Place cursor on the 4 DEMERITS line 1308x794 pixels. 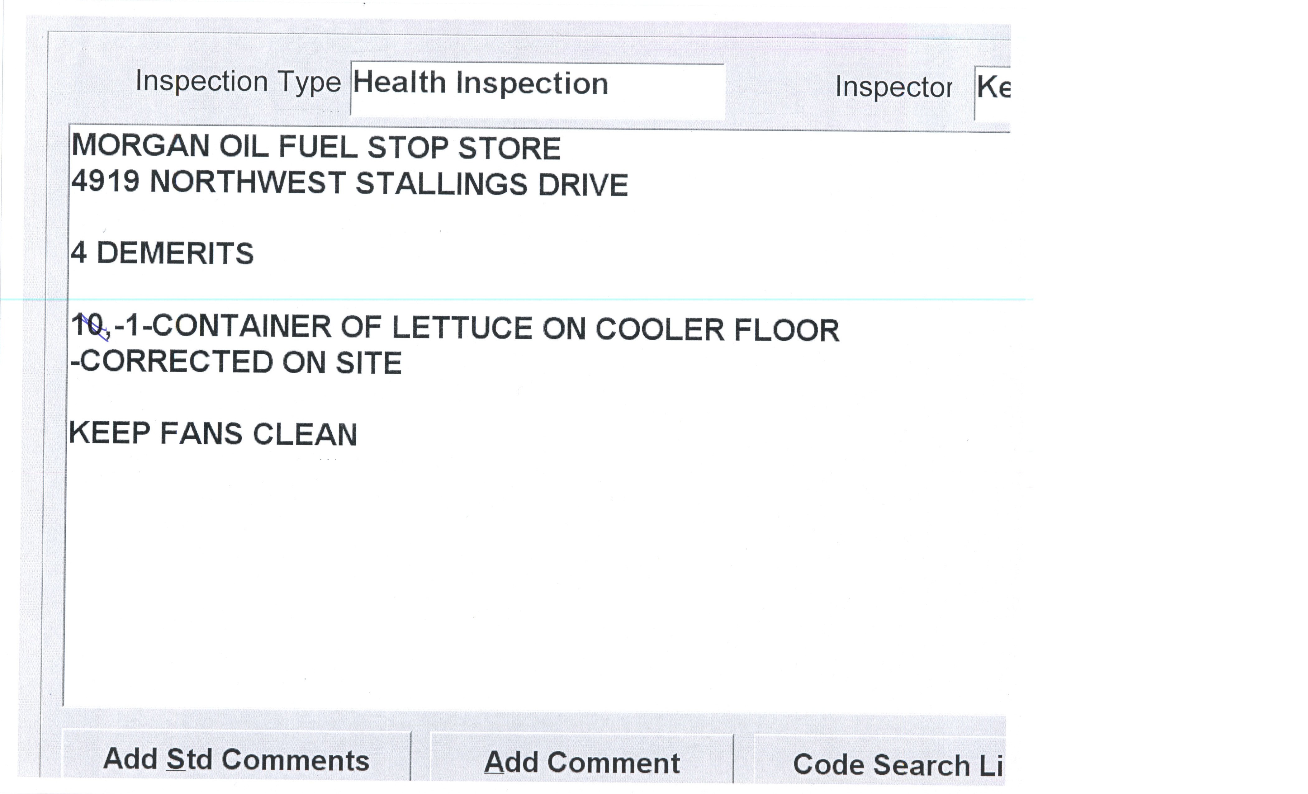tap(163, 253)
